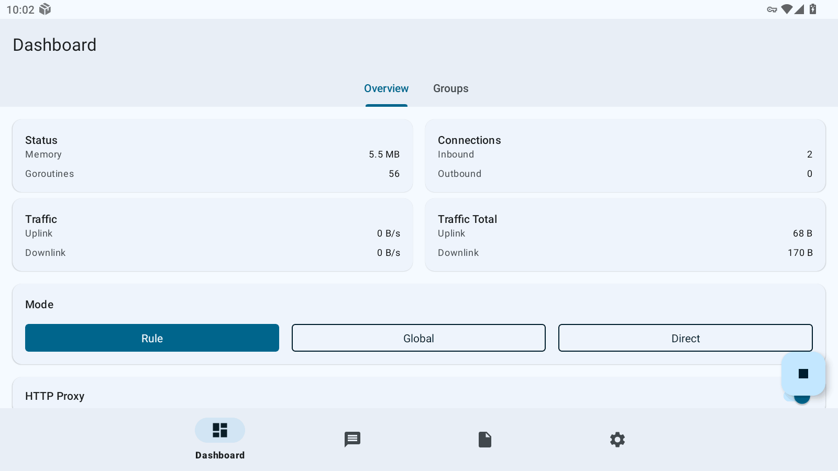Tap the battery icon in status bar
The width and height of the screenshot is (838, 471).
pos(813,9)
